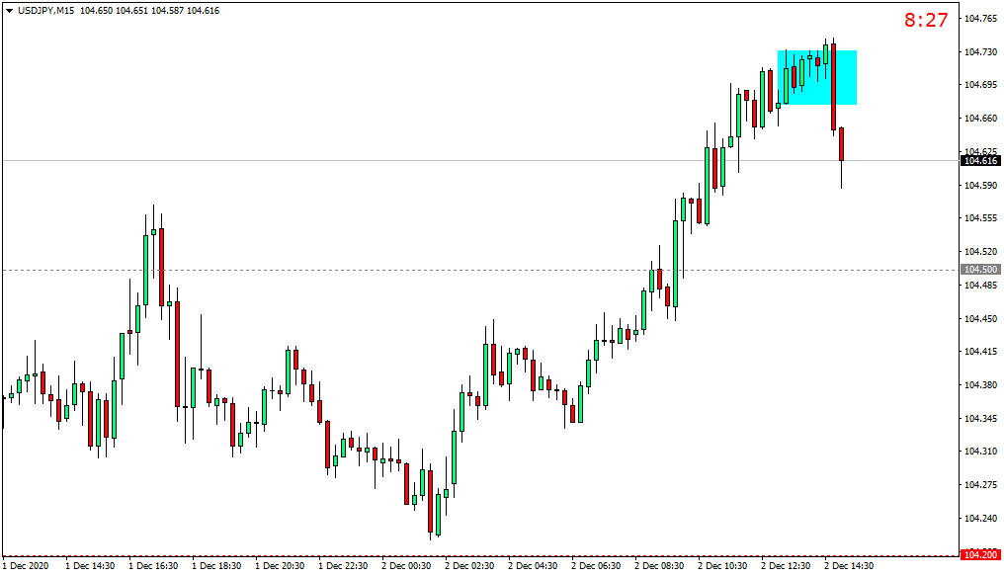Click the 104.380 price scale value

[981, 385]
